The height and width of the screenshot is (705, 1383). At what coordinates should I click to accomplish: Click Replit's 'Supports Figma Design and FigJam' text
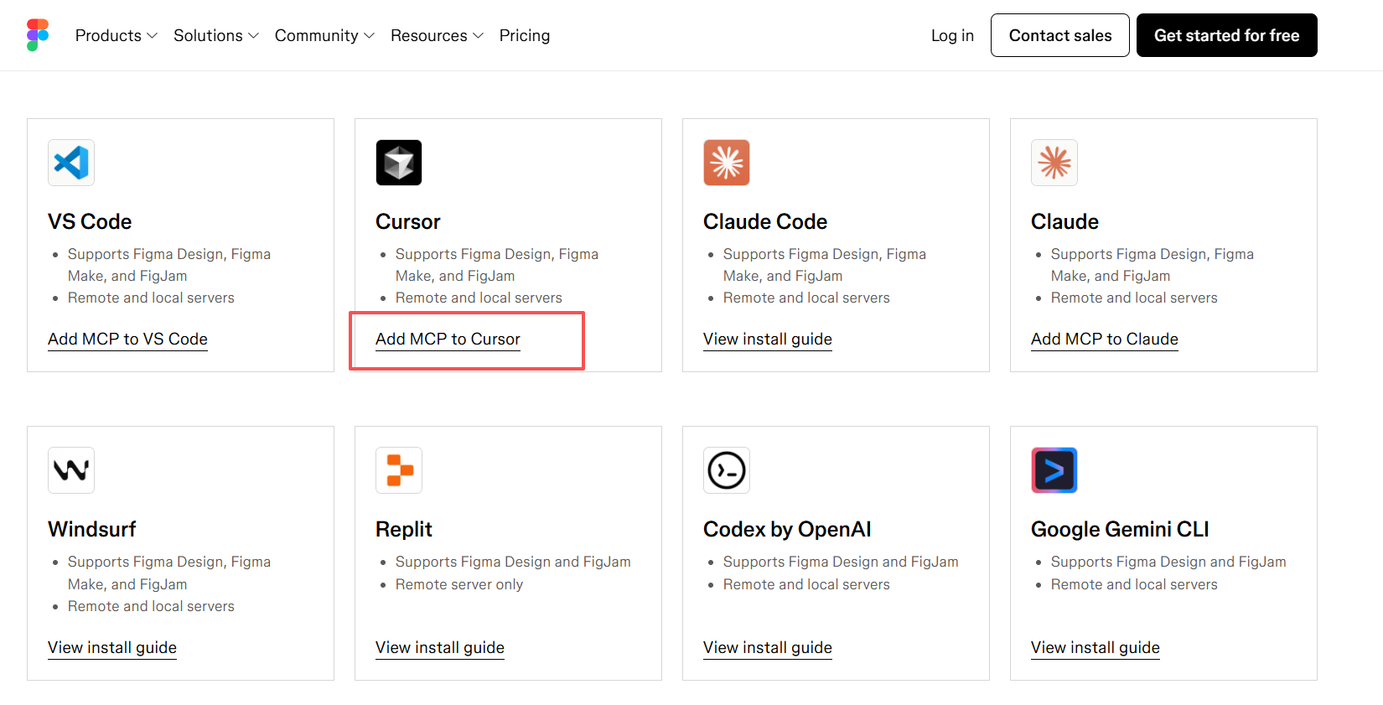click(513, 562)
